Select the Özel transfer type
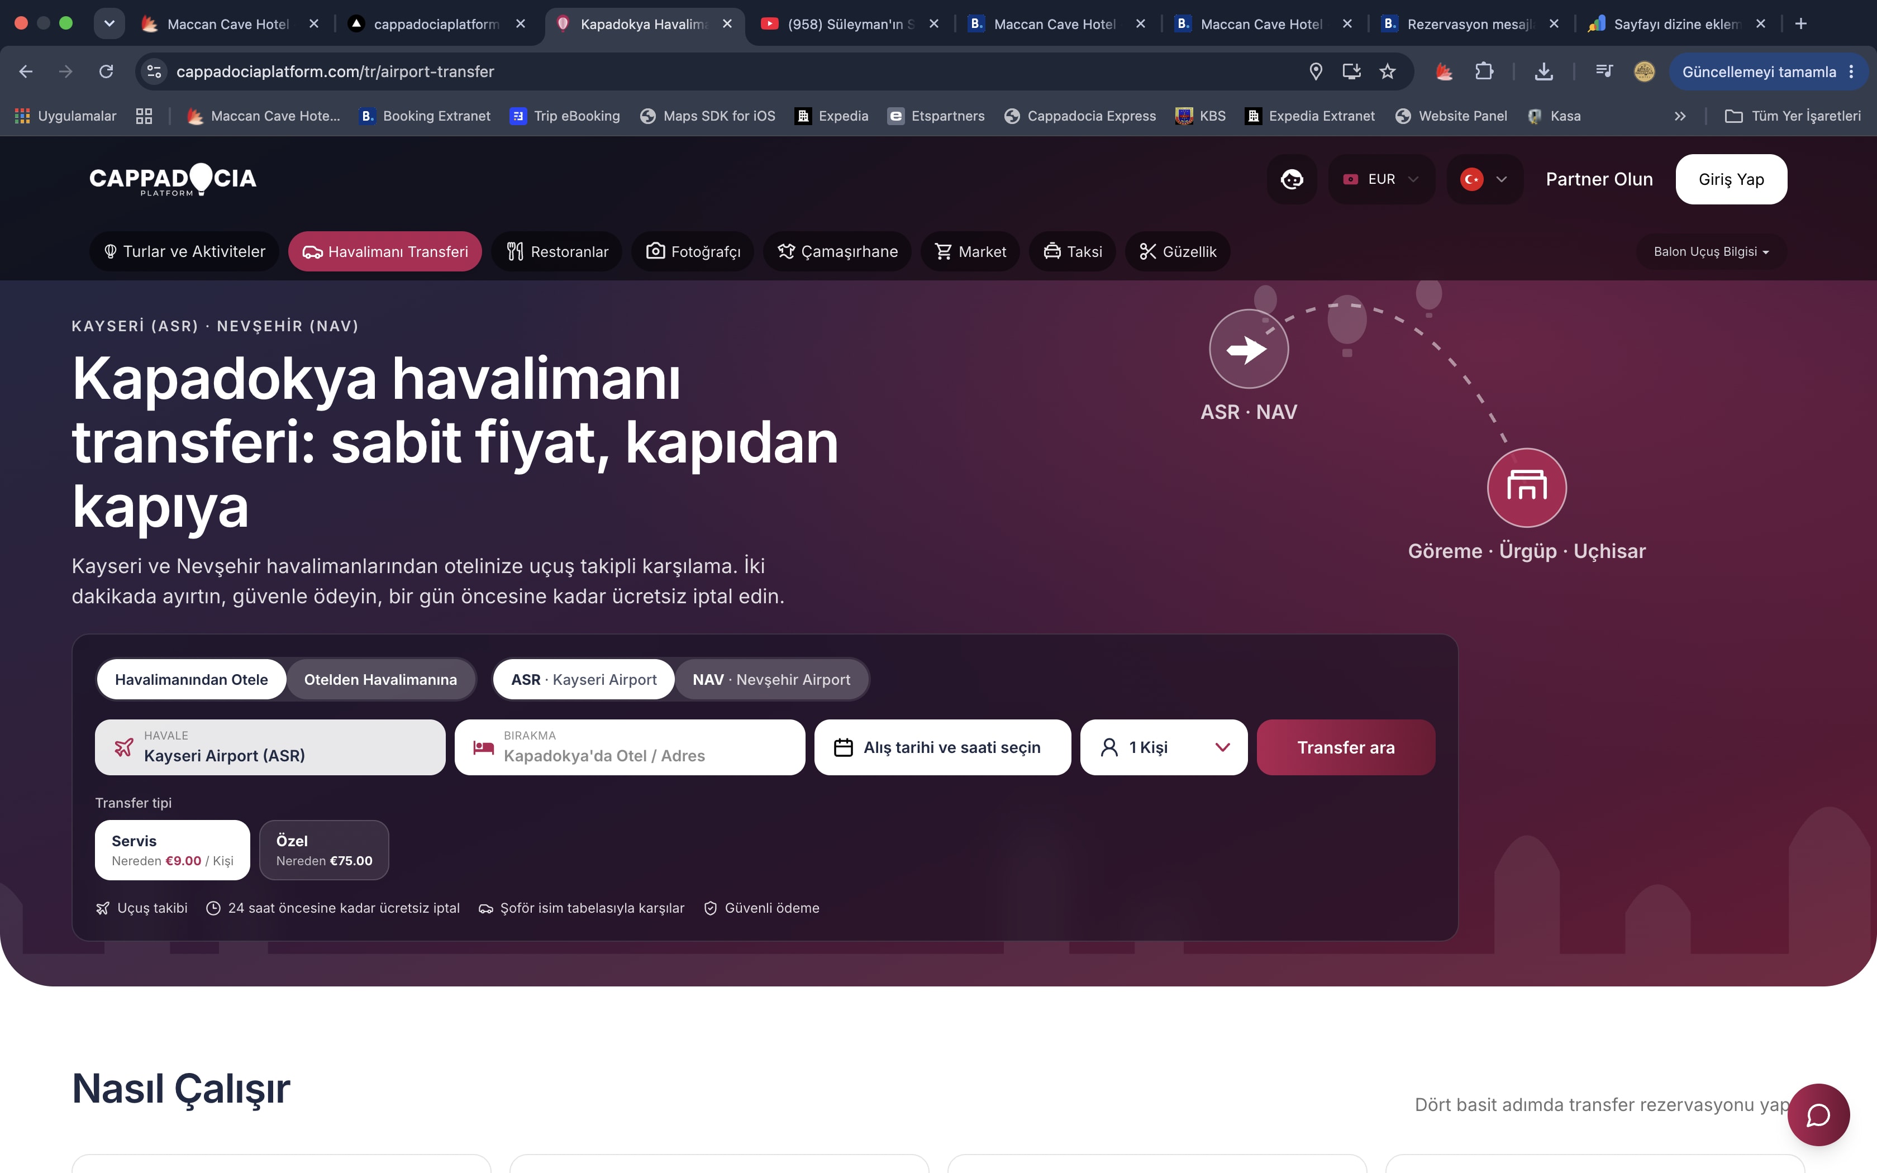The image size is (1877, 1173). pyautogui.click(x=324, y=850)
